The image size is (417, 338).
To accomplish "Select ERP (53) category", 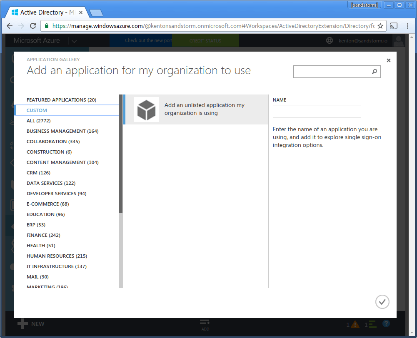I will click(x=36, y=224).
